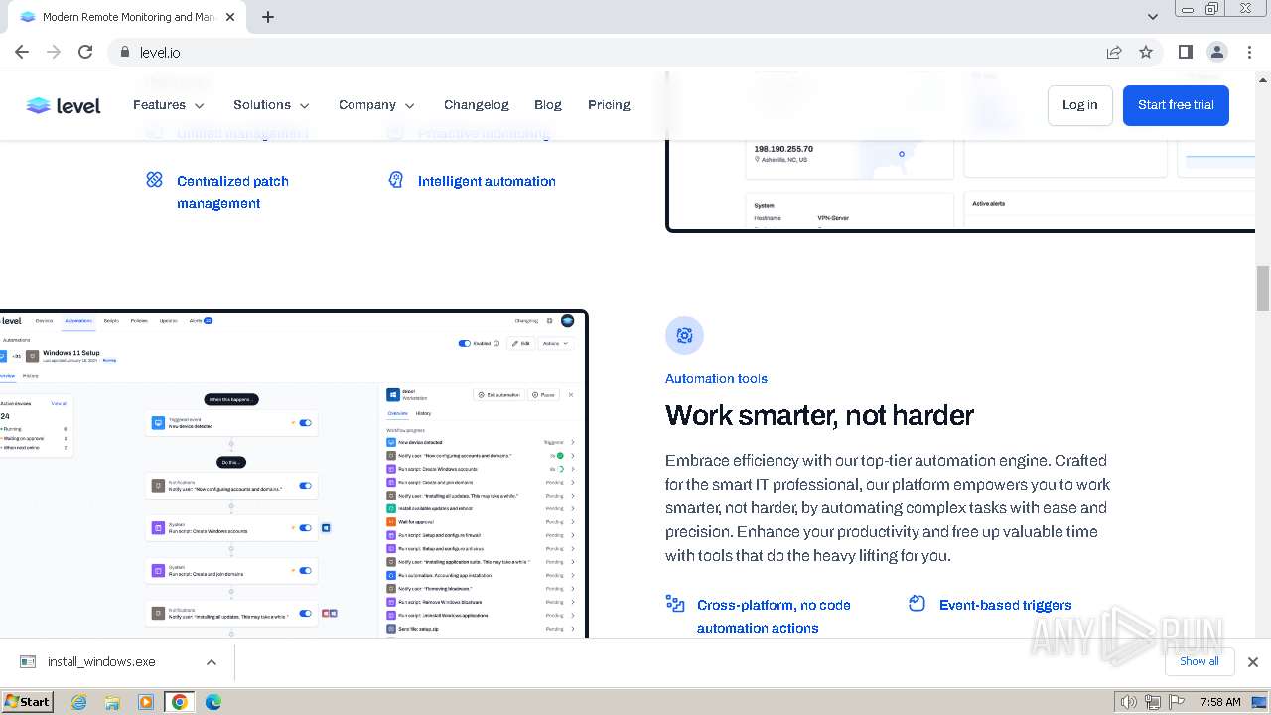Expand the New device detected workflow row chevron
This screenshot has width=1271, height=715.
(x=573, y=442)
